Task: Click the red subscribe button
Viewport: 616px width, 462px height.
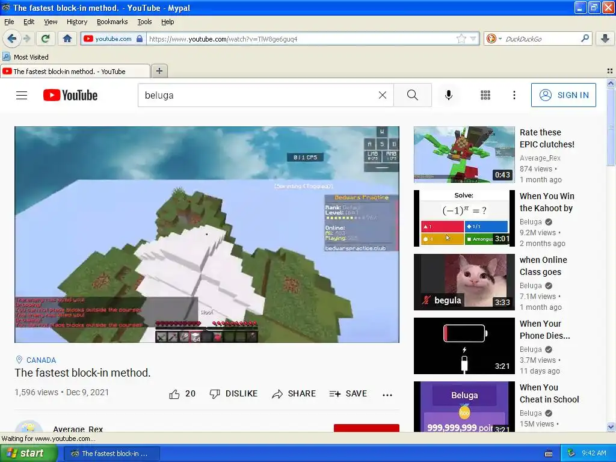Action: pos(366,428)
